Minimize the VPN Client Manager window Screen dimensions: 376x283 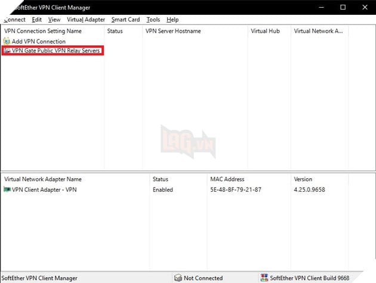[321, 7]
